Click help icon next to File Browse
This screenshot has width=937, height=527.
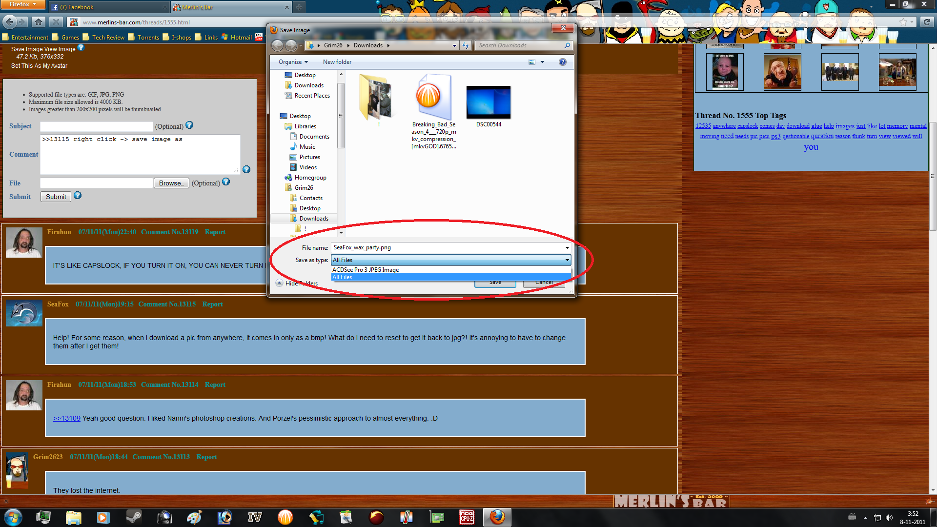[226, 182]
